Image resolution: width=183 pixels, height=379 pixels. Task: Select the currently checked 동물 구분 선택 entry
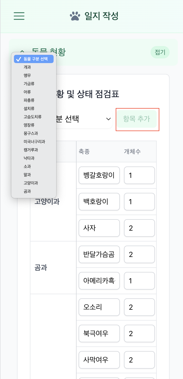[34, 59]
